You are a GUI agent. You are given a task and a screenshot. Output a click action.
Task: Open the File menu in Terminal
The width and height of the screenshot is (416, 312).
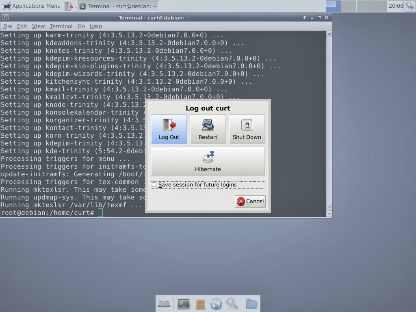[x=7, y=26]
